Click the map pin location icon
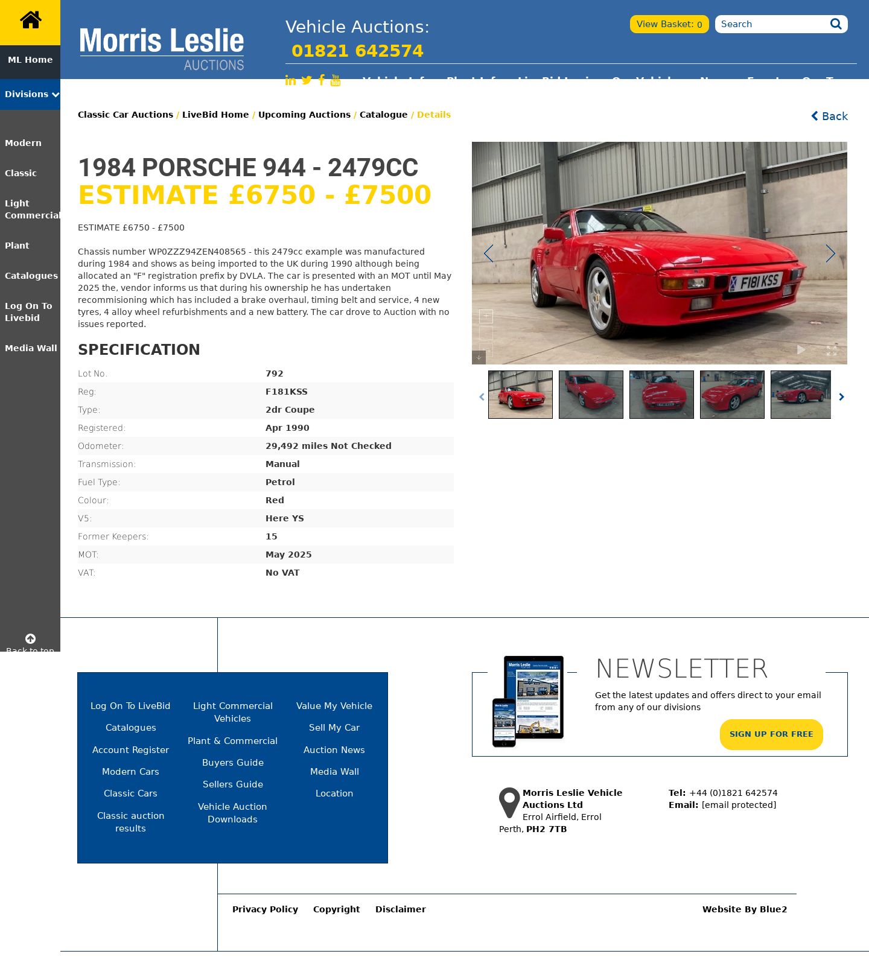 (x=509, y=803)
